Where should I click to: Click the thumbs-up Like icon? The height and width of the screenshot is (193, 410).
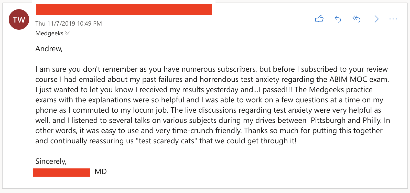tap(319, 19)
